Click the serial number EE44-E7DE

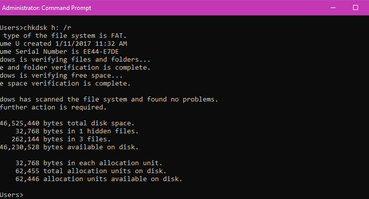(101, 52)
